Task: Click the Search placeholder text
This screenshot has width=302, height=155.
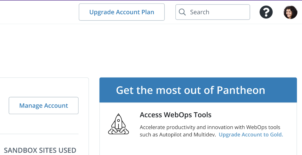Action: tap(200, 12)
